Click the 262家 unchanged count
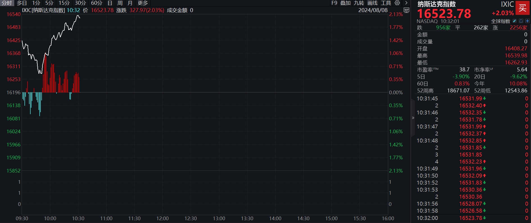Image resolution: width=531 pixels, height=223 pixels. tap(481, 27)
